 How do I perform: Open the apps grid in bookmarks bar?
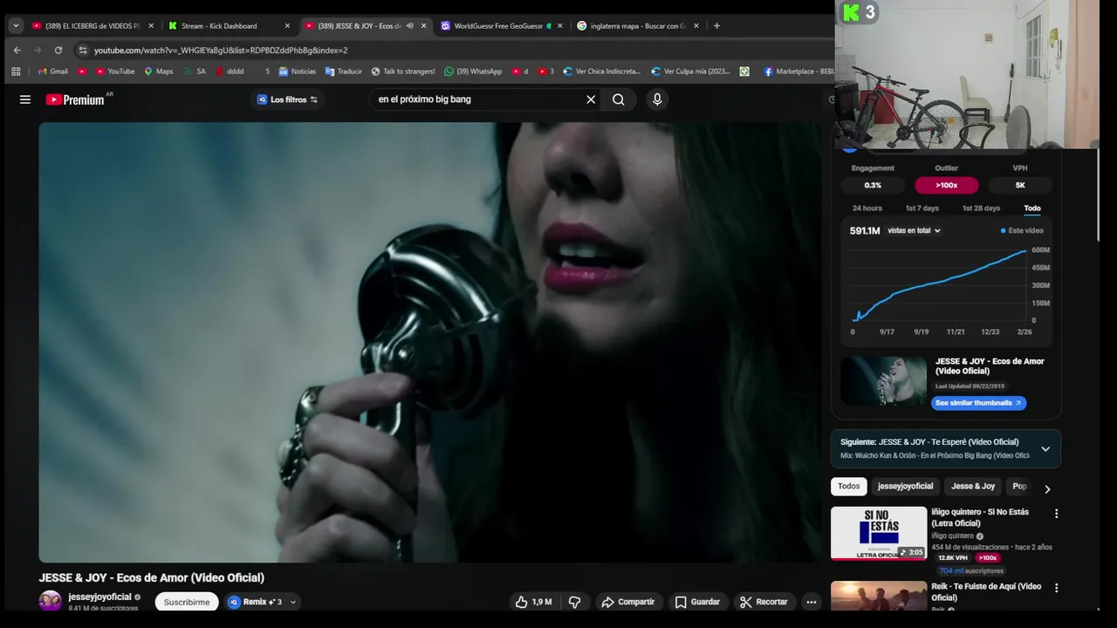click(x=16, y=72)
